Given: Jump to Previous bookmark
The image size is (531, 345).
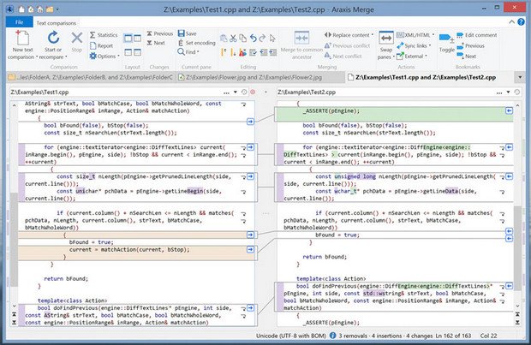Looking at the screenshot, I should tap(470, 45).
